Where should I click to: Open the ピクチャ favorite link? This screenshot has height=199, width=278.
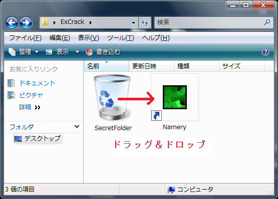pos(31,95)
